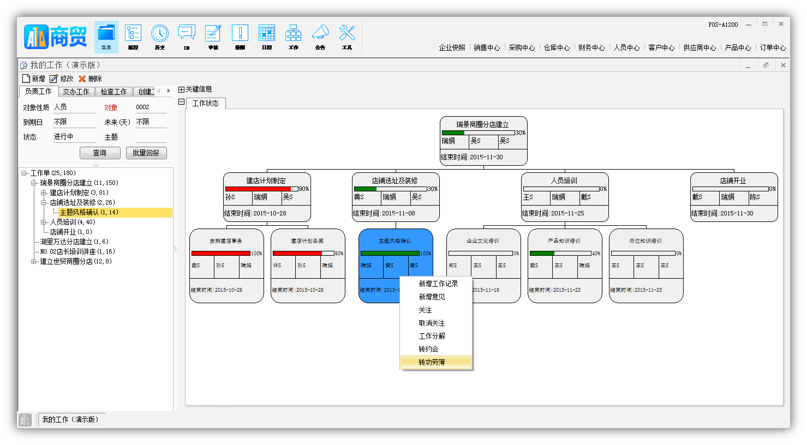
Task: Click the 审核 checklist icon
Action: (213, 34)
